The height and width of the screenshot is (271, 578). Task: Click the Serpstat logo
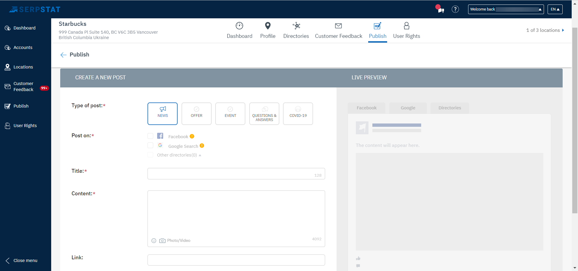tap(35, 10)
